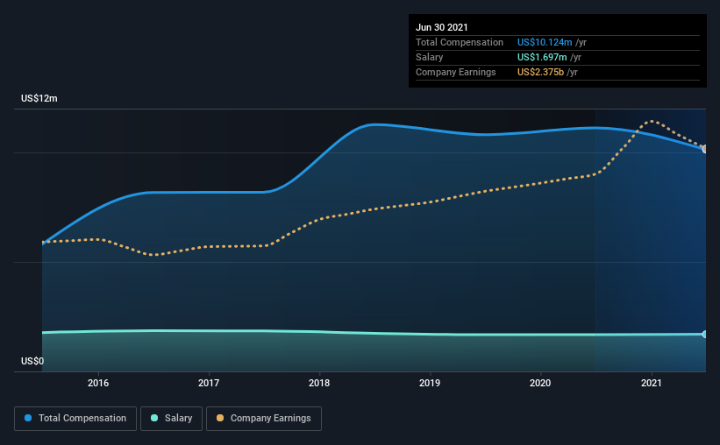Click the Salary label in tooltip

coord(430,57)
